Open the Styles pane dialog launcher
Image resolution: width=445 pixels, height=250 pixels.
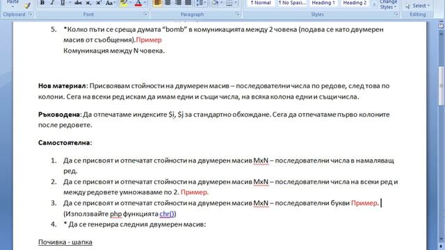click(396, 14)
